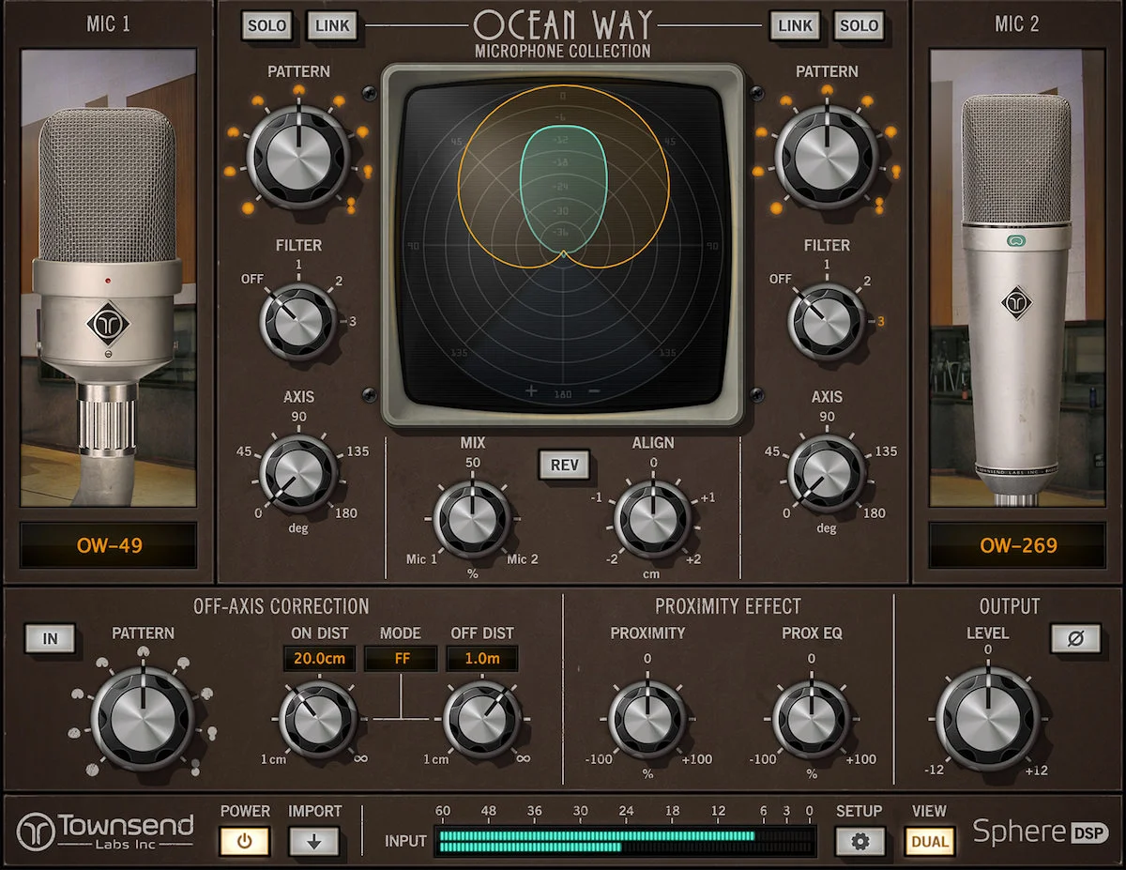Image resolution: width=1126 pixels, height=870 pixels.
Task: Invert output polarity with Ø button
Action: click(x=1076, y=639)
